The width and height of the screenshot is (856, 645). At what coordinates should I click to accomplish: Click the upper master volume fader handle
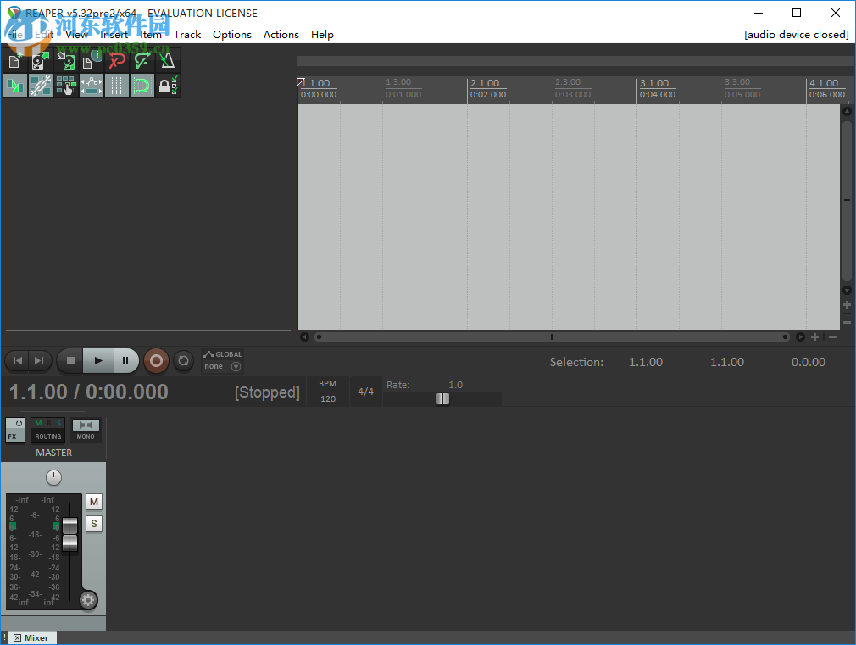(x=69, y=526)
